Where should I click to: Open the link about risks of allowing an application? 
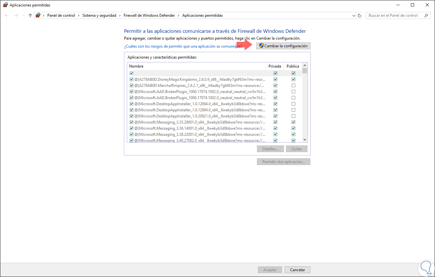[x=183, y=46]
